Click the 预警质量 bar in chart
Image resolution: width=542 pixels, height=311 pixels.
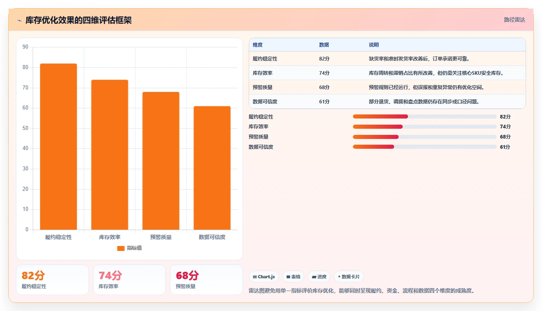(x=161, y=161)
